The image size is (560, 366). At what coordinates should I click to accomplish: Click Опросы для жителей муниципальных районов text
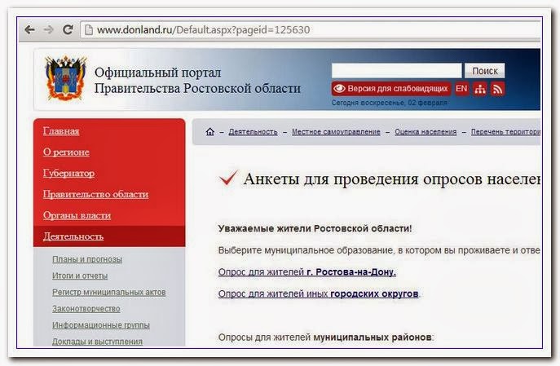tap(325, 337)
